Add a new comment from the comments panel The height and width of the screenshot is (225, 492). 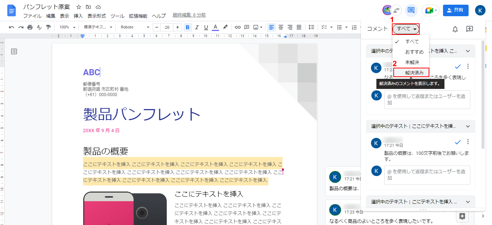click(470, 29)
